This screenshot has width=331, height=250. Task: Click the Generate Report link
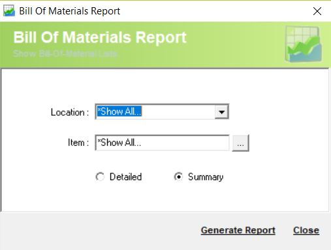click(238, 230)
